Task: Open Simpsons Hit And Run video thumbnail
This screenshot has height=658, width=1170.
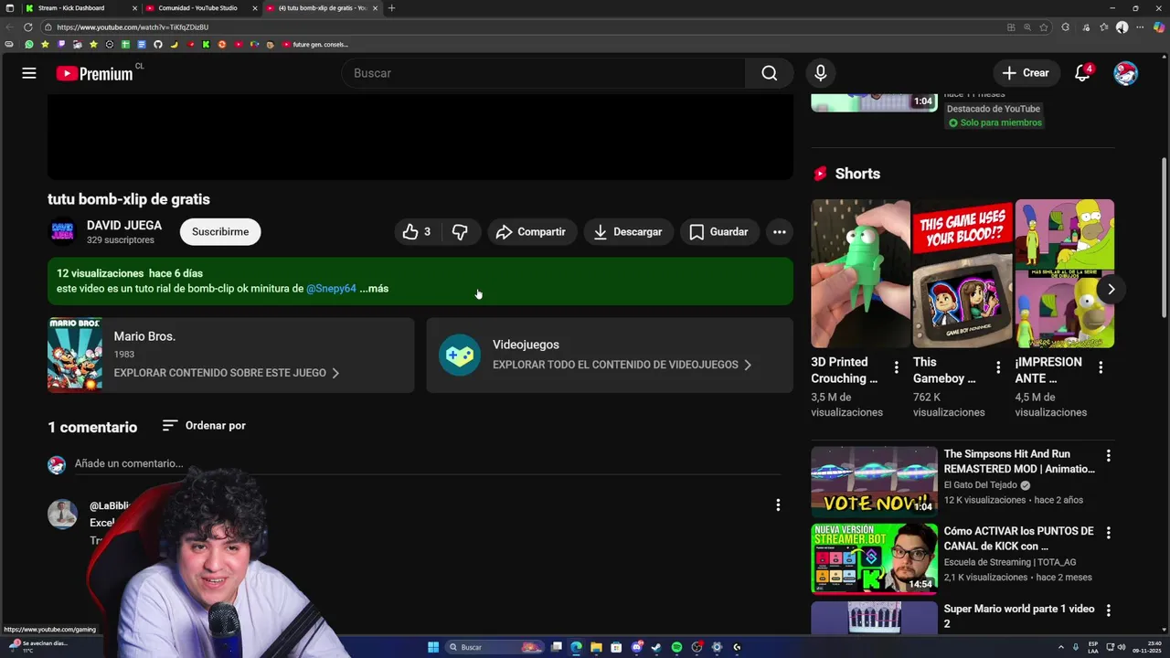Action: pos(874,482)
